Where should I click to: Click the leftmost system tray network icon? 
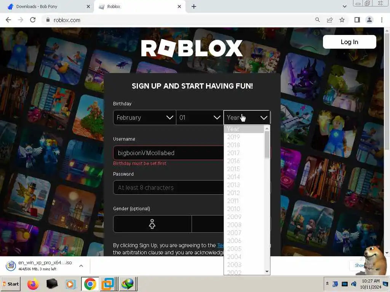pyautogui.click(x=335, y=284)
